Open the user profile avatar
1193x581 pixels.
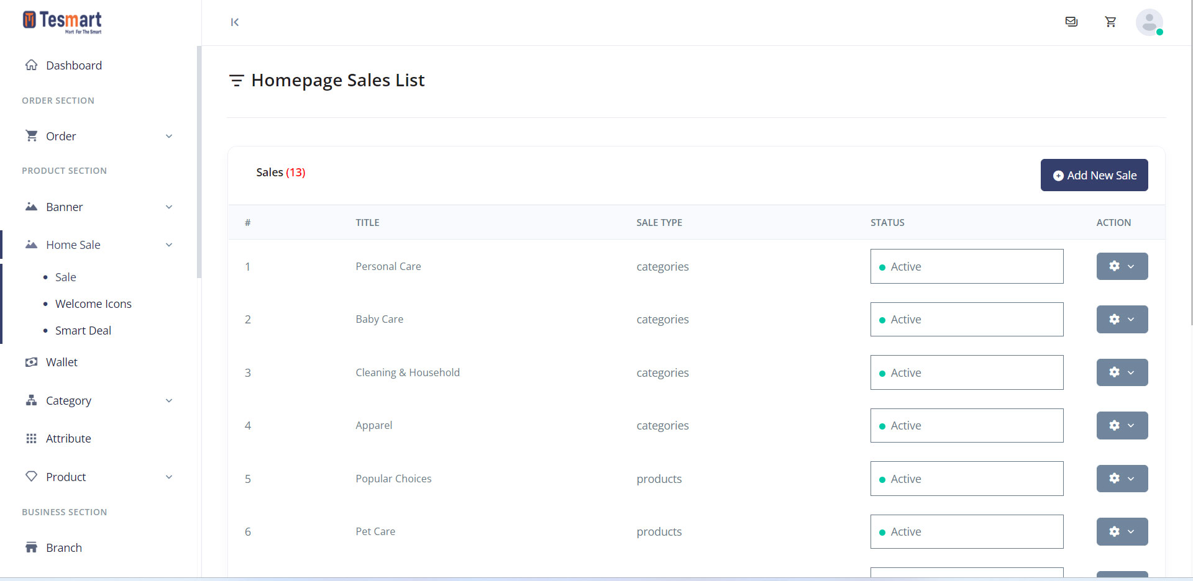(1150, 22)
